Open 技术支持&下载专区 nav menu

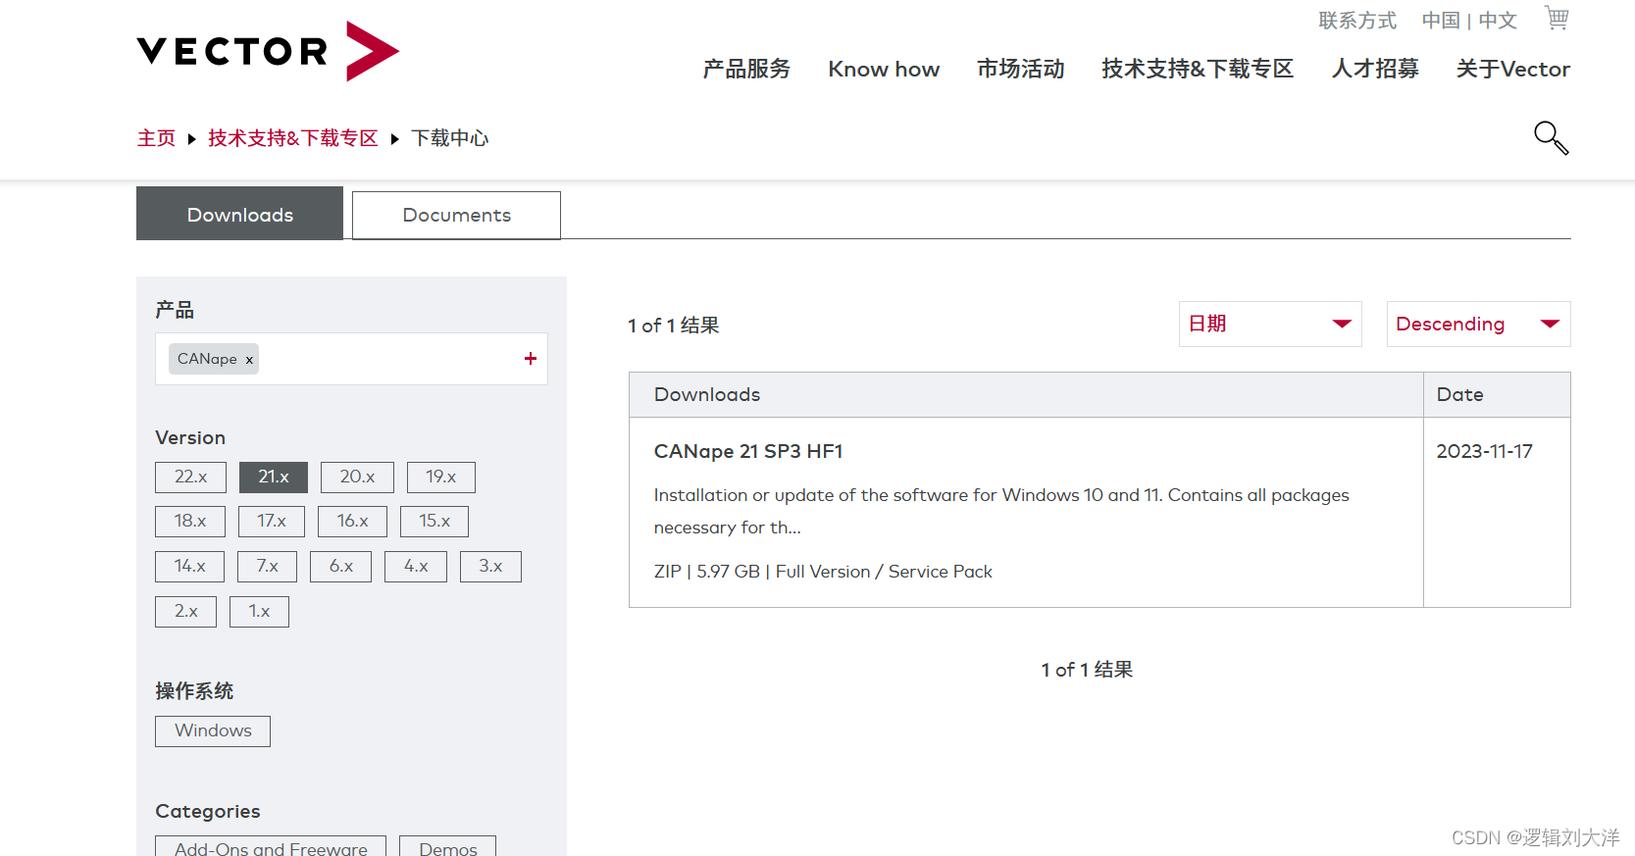click(1198, 69)
